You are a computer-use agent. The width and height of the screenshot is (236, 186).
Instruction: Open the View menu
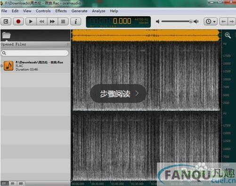(x=27, y=11)
